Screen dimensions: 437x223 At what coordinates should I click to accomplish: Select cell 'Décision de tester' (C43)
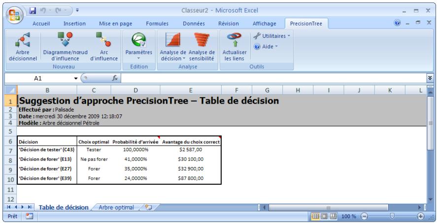coord(47,150)
